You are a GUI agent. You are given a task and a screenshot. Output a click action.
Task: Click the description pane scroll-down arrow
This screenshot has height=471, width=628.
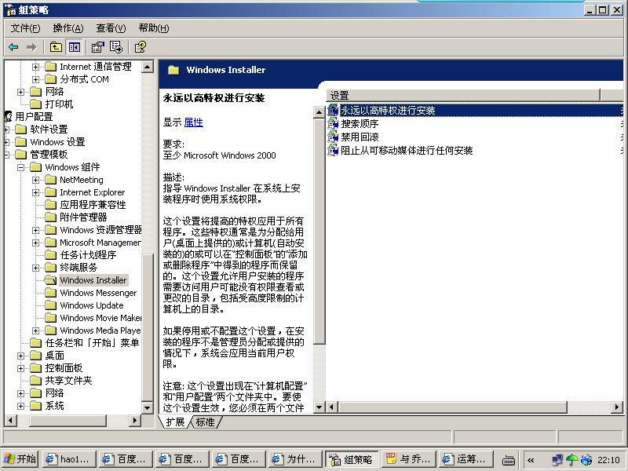coord(319,407)
